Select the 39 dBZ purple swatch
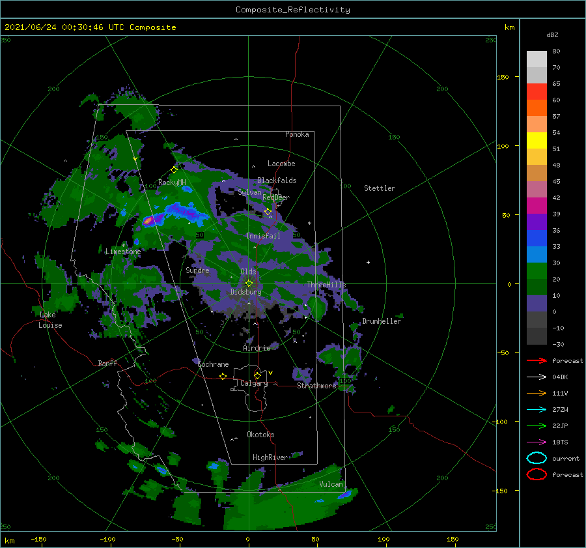Viewport: 586px width, 548px height. [x=537, y=222]
